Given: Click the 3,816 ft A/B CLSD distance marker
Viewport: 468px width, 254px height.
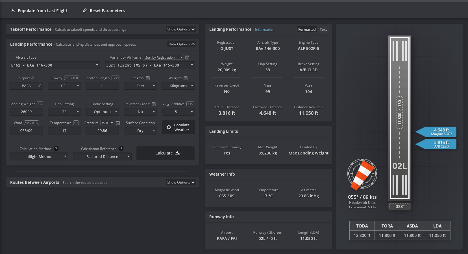Looking at the screenshot, I should (x=436, y=144).
